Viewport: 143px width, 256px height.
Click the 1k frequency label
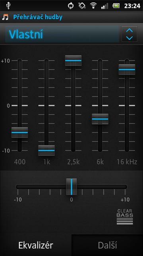46,162
